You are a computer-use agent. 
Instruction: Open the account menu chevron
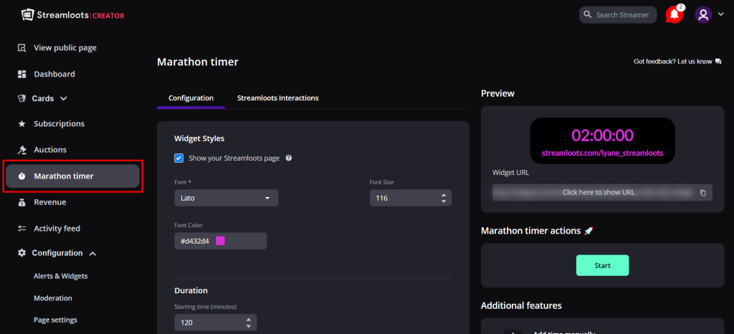pos(720,14)
